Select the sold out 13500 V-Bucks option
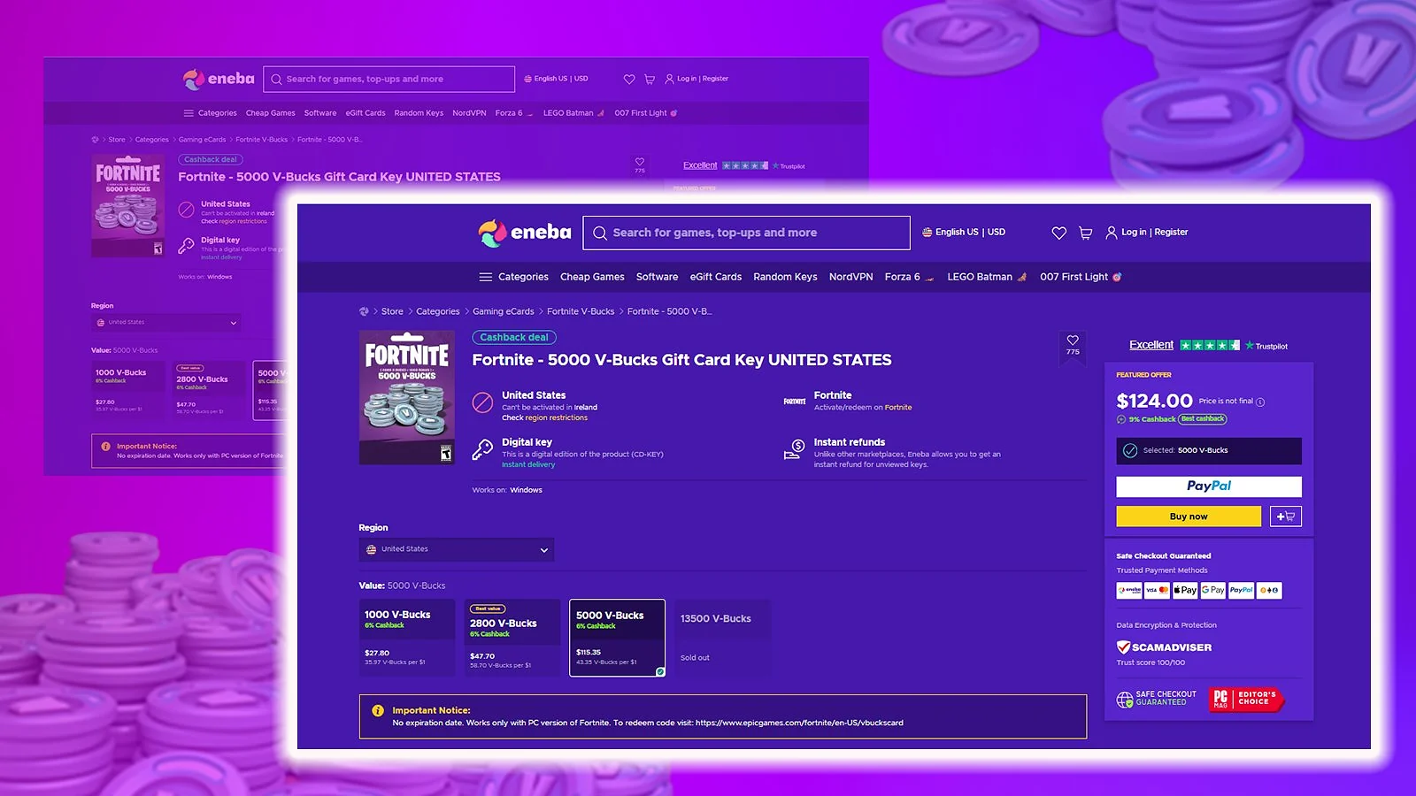Viewport: 1416px width, 796px height. tap(722, 638)
